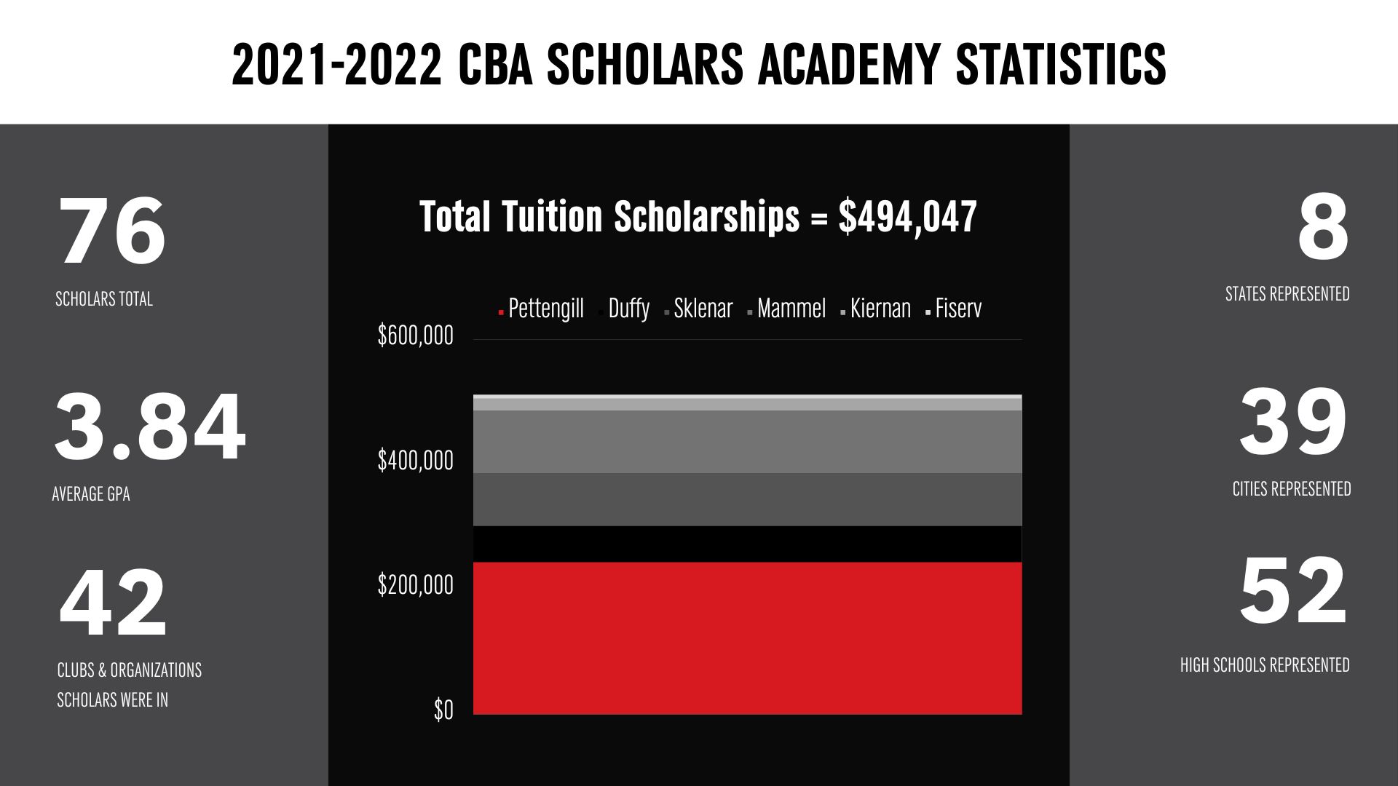Click the $400,000 axis label
This screenshot has height=786, width=1398.
415,461
